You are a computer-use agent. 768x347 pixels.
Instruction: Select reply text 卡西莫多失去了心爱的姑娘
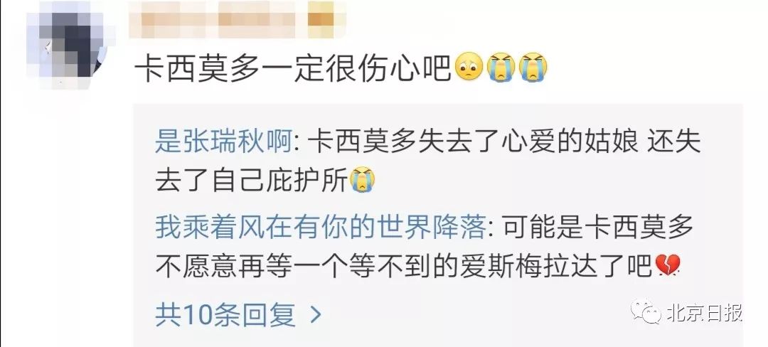(473, 142)
